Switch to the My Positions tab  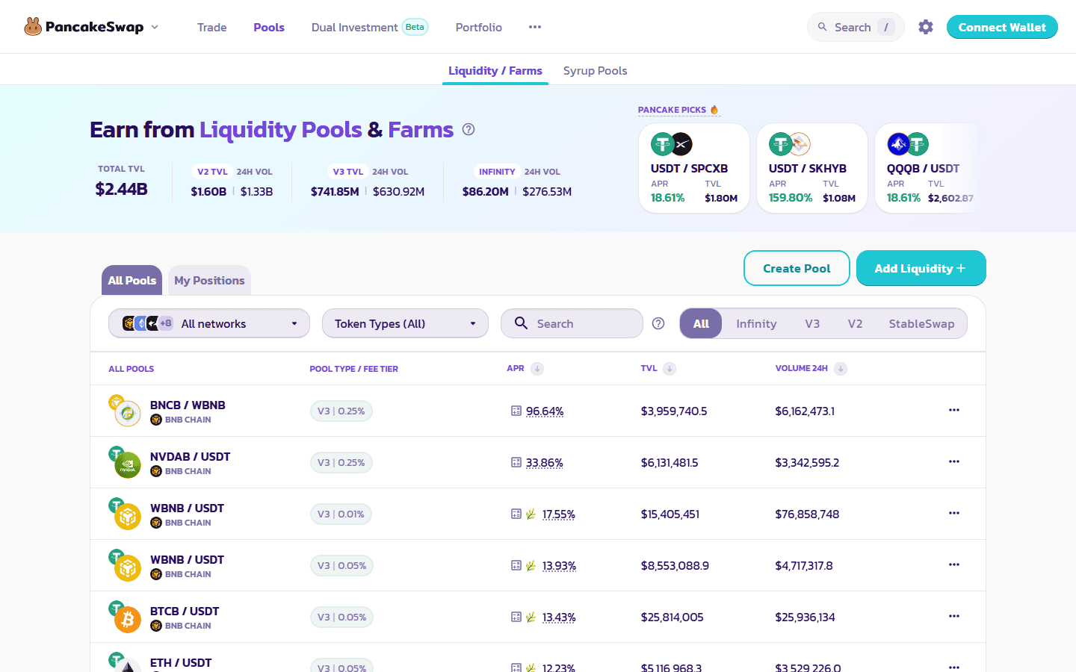point(209,281)
